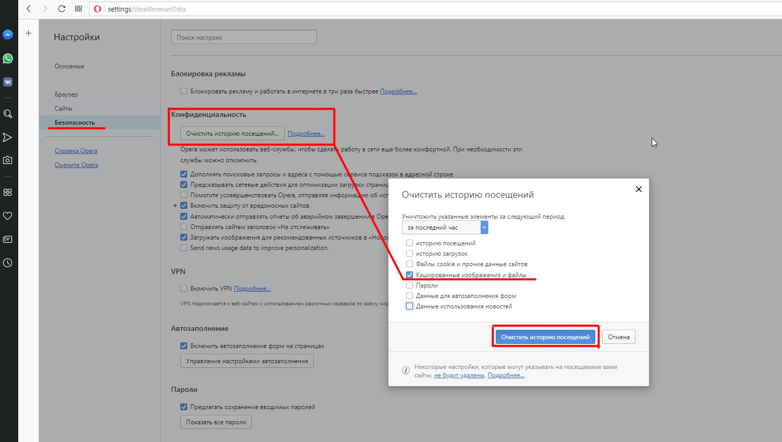
Task: Check 'историю загрузок' checkbox
Action: coord(410,254)
